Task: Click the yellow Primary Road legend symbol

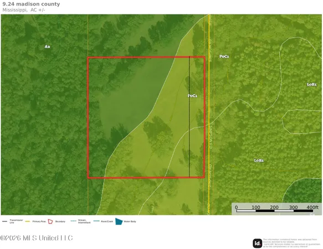Action: (x=28, y=221)
